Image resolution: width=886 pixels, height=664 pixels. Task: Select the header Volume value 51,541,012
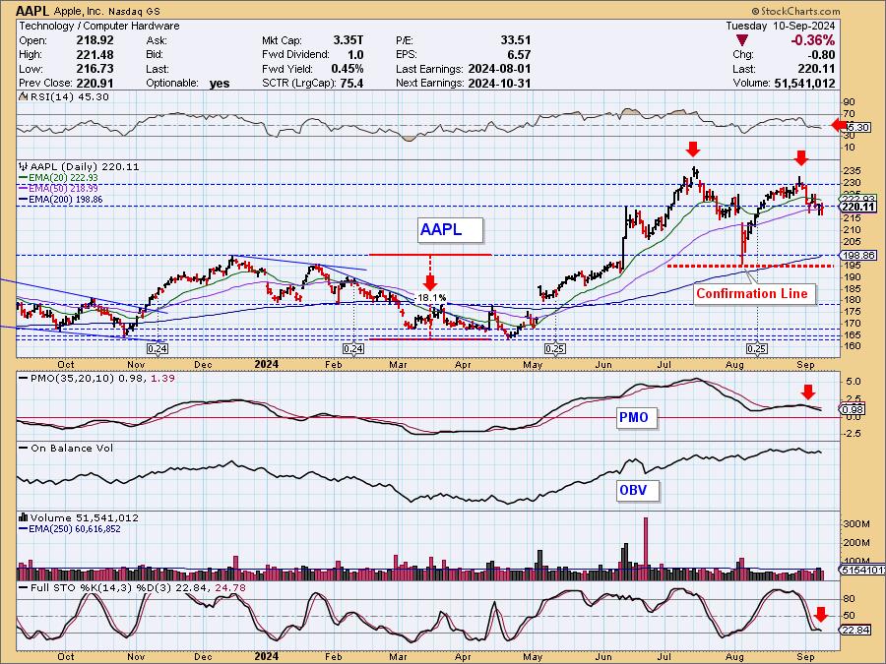click(802, 83)
